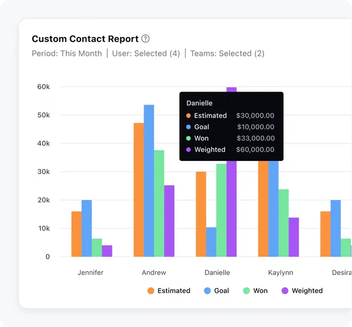Click the Custom Contact Report title

[x=85, y=39]
